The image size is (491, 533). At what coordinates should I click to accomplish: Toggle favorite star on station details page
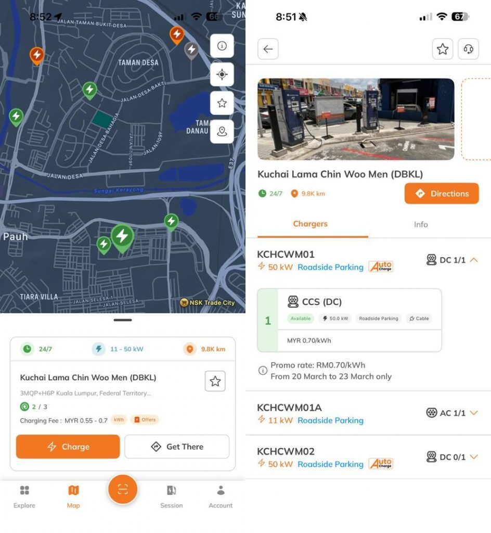(443, 49)
